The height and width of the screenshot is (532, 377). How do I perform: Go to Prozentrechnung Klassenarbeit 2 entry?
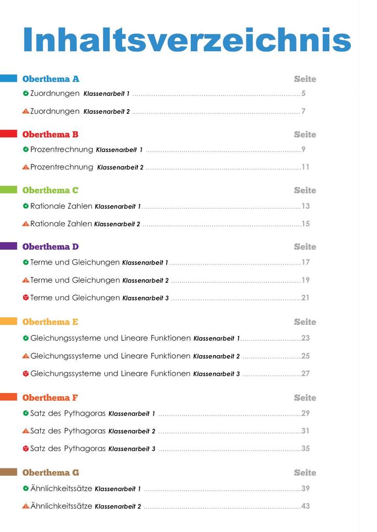click(166, 167)
